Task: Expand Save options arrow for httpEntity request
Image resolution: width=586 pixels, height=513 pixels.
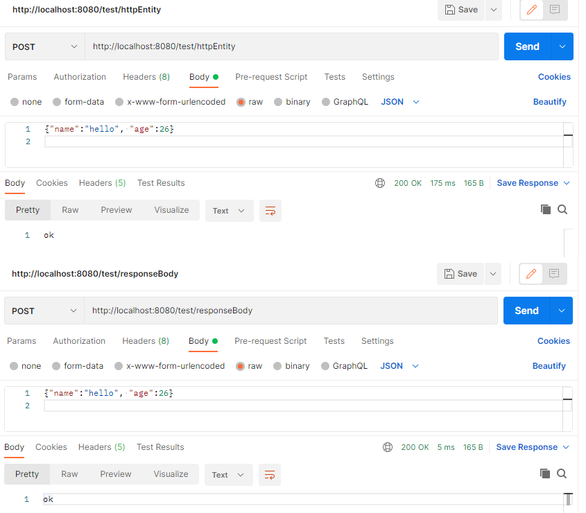Action: point(494,10)
